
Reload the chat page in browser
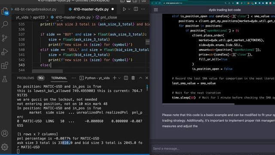[160, 3]
